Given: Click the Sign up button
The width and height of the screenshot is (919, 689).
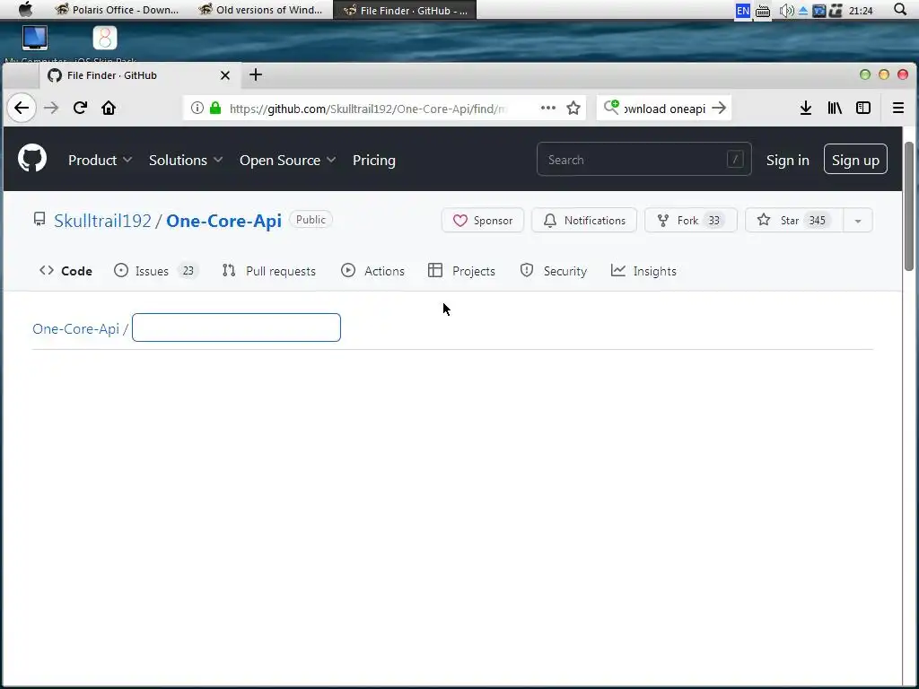Looking at the screenshot, I should click(855, 160).
